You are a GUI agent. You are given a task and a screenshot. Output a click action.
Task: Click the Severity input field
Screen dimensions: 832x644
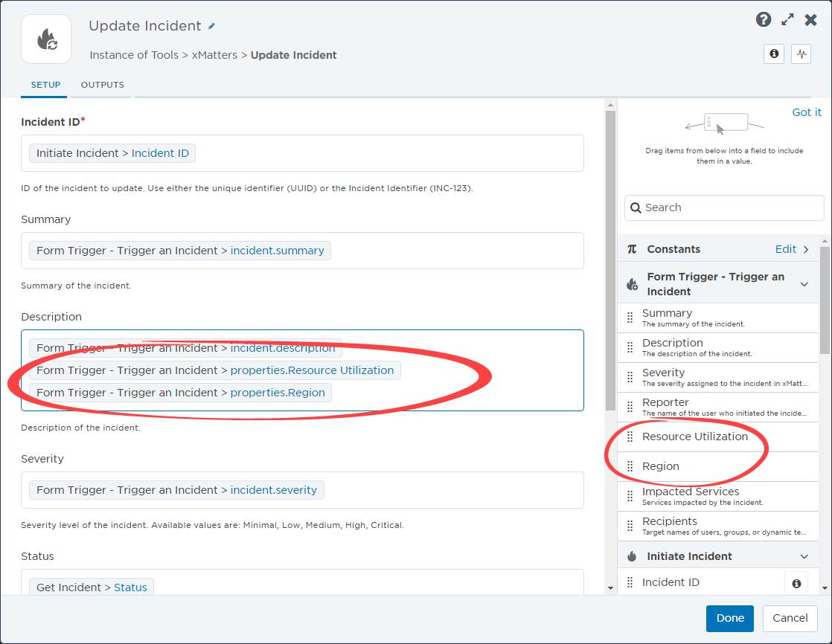302,490
